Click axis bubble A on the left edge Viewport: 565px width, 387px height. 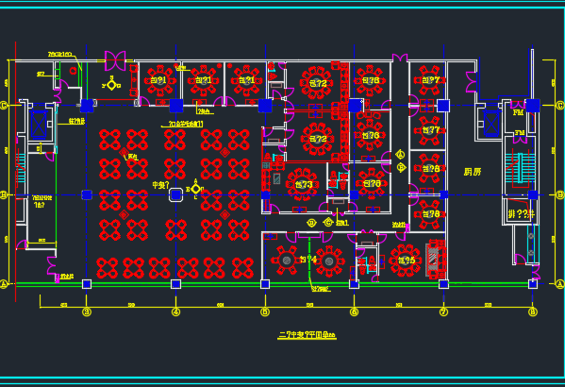coord(4,284)
